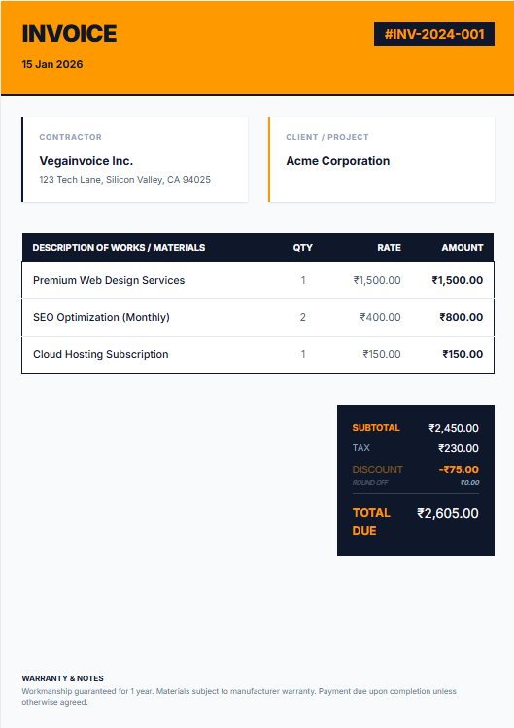This screenshot has height=728, width=514.
Task: Click the quantity 2 for SEO Optimization
Action: click(x=303, y=317)
